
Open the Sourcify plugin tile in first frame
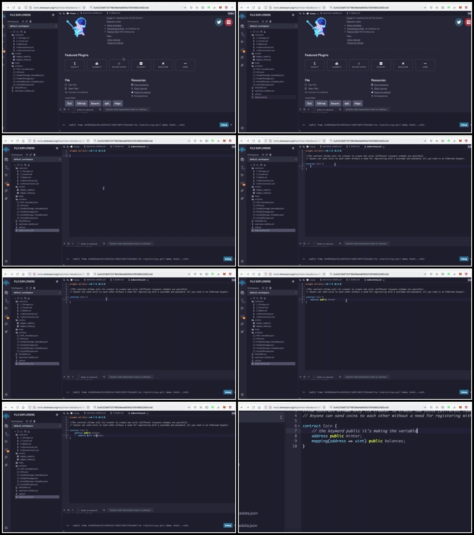[x=141, y=65]
